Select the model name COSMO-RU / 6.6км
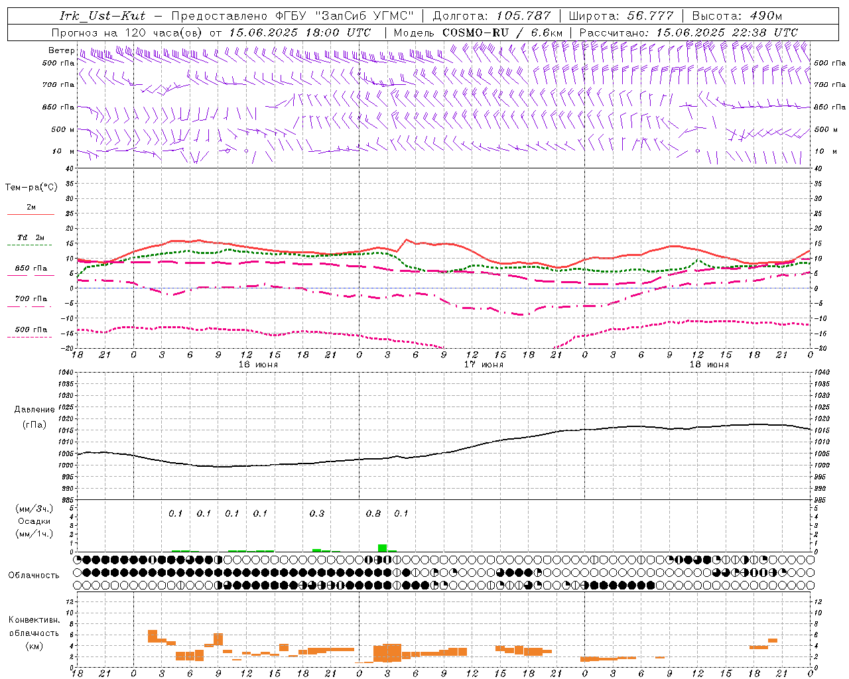The width and height of the screenshot is (849, 679). click(x=503, y=32)
